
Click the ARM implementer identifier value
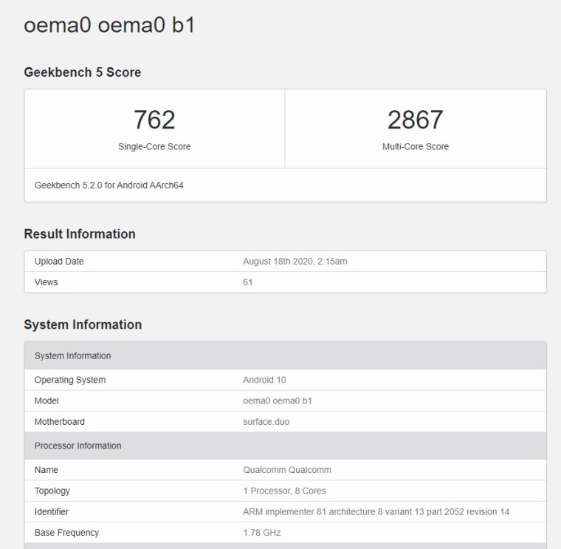[376, 511]
